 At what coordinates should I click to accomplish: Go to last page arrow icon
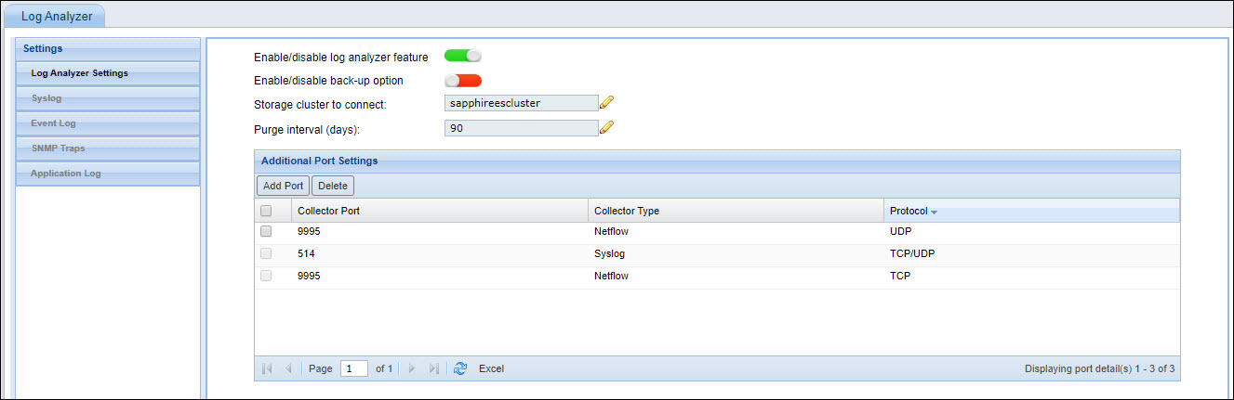433,368
